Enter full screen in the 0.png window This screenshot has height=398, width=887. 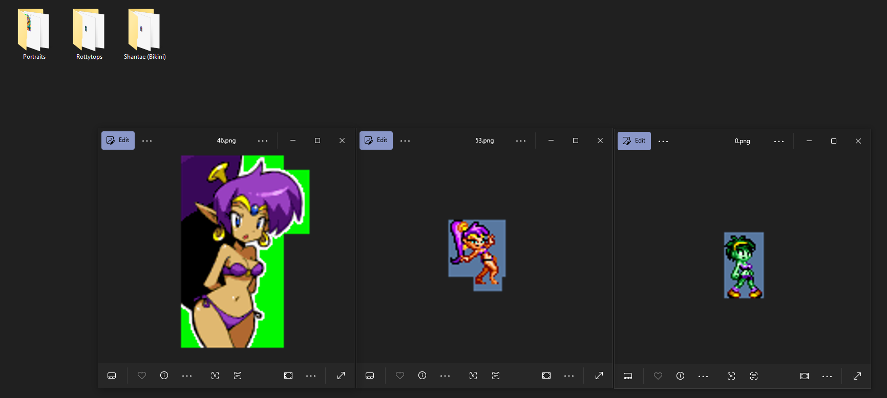[857, 376]
